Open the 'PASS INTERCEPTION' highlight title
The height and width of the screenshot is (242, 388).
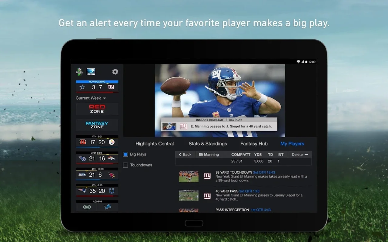[x=232, y=210]
